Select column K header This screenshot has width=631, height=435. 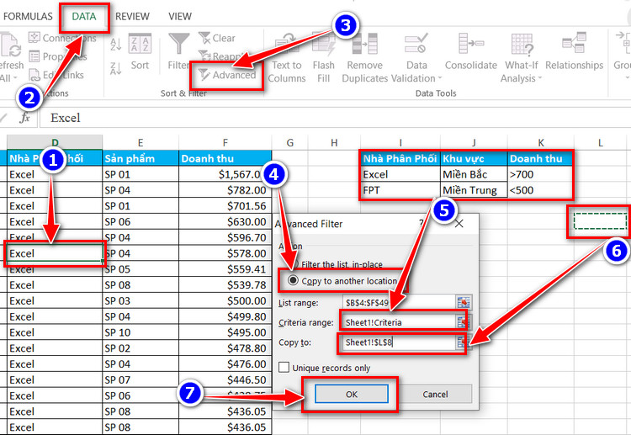coord(541,142)
